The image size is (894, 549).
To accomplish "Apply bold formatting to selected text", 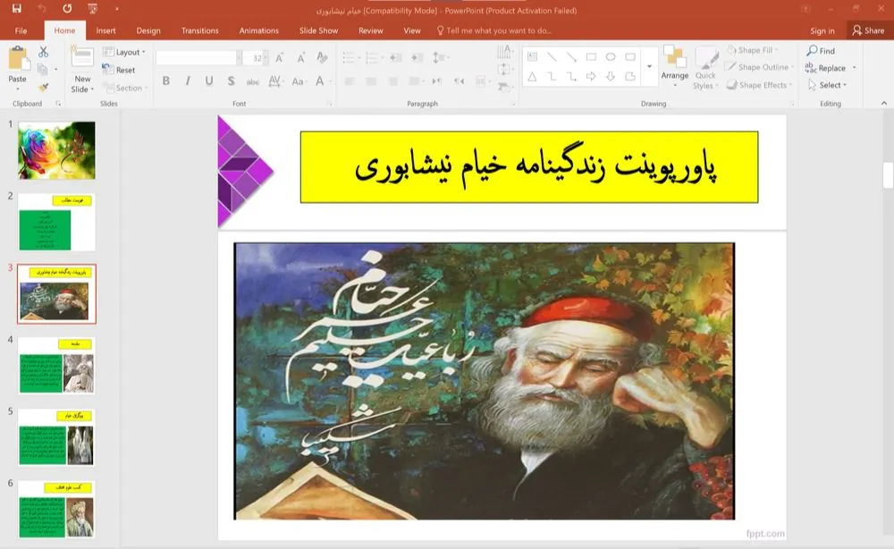I will [166, 80].
